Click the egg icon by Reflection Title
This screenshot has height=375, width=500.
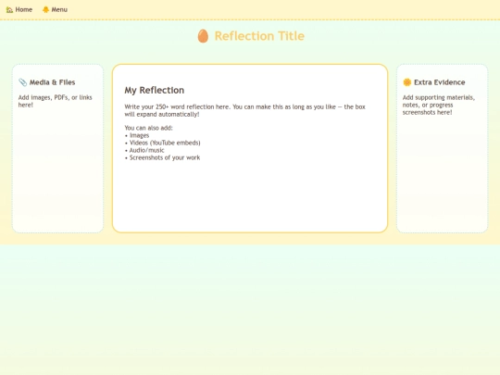coord(203,36)
